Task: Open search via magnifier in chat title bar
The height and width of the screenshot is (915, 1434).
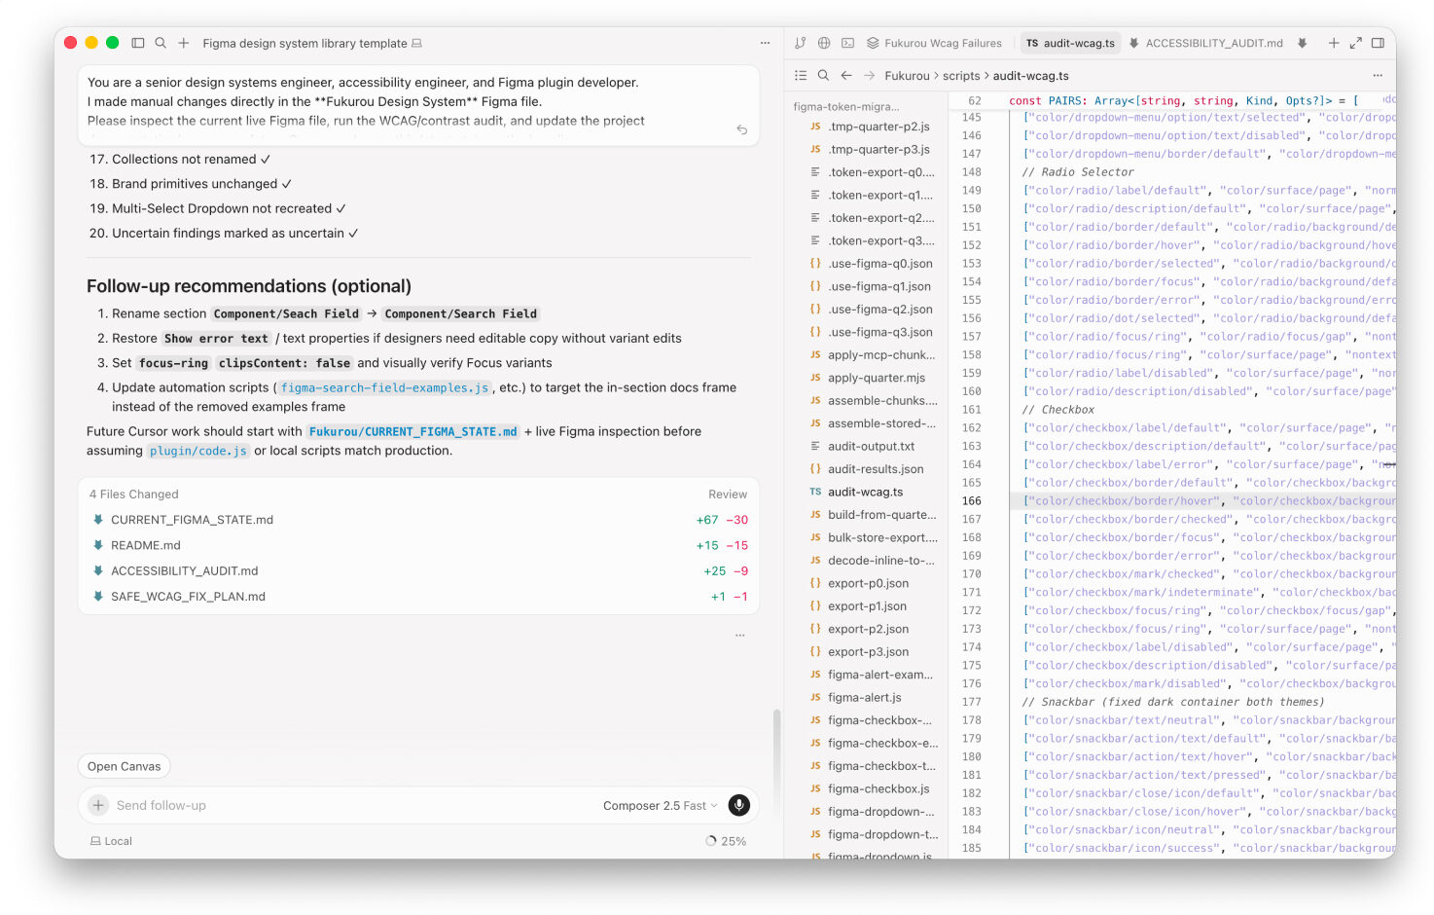Action: (161, 43)
